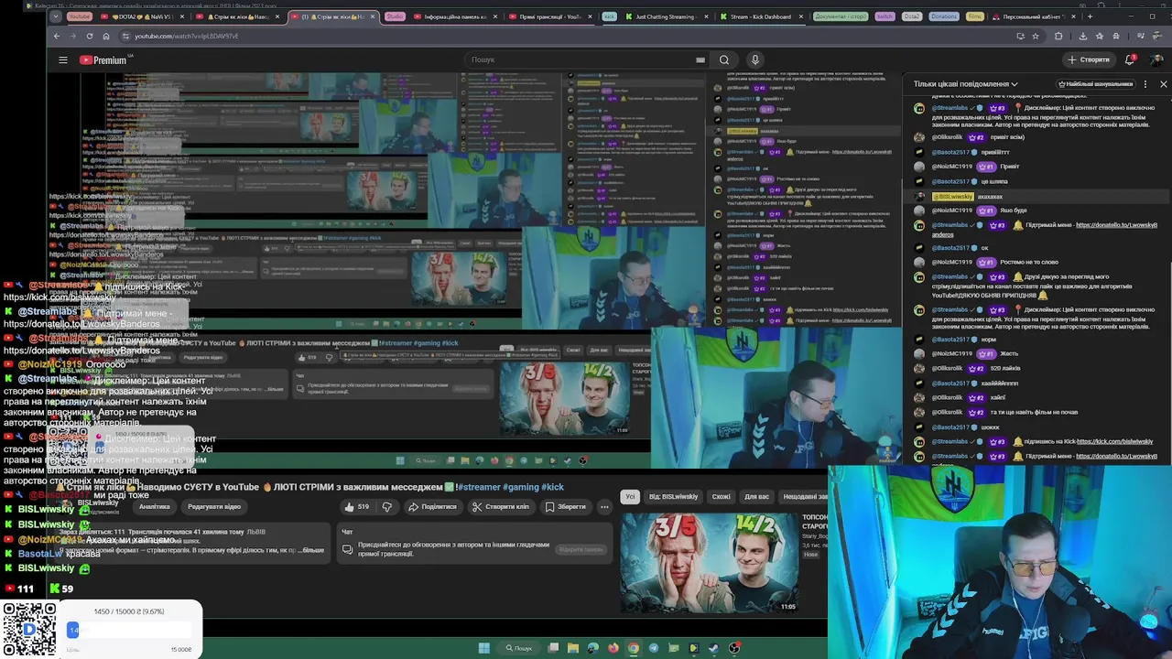Open the donatello.to link in chat

coord(1116,225)
